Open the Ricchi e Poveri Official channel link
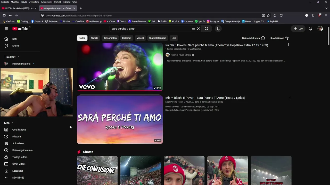Viewport: 330px width, 185px height. (181, 55)
